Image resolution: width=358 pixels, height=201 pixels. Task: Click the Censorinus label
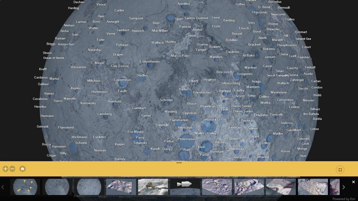coord(285,100)
